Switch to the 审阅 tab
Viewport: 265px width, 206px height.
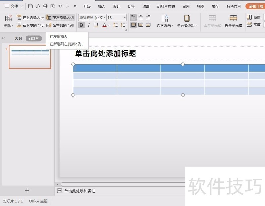coord(186,6)
